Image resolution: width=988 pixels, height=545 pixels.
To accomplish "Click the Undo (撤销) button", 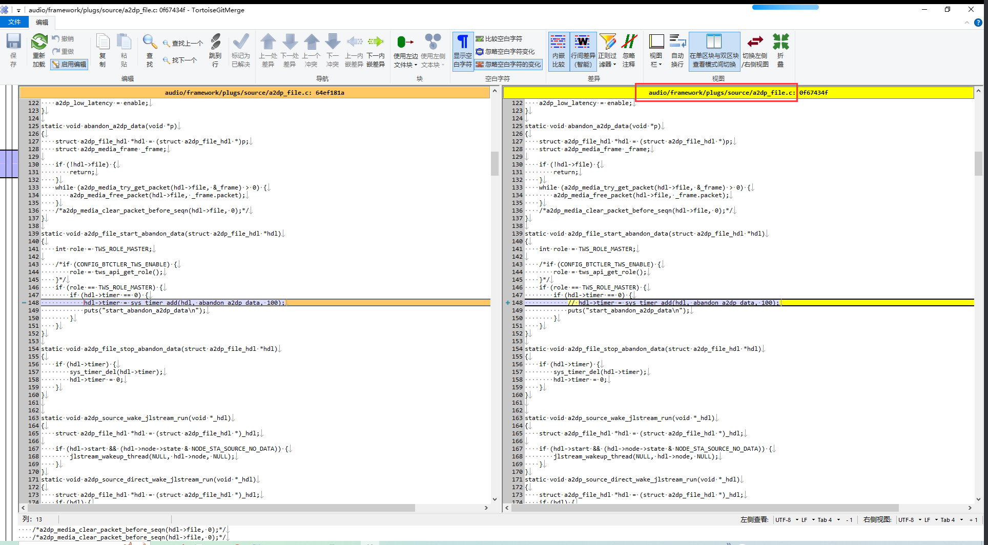I will click(x=63, y=39).
